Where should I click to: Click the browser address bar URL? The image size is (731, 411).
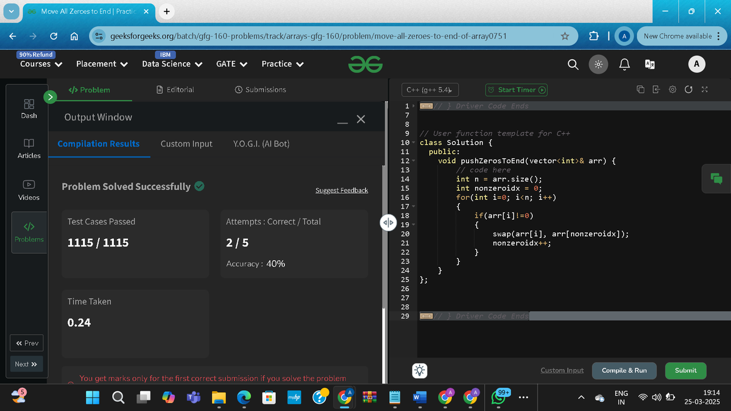coord(308,37)
